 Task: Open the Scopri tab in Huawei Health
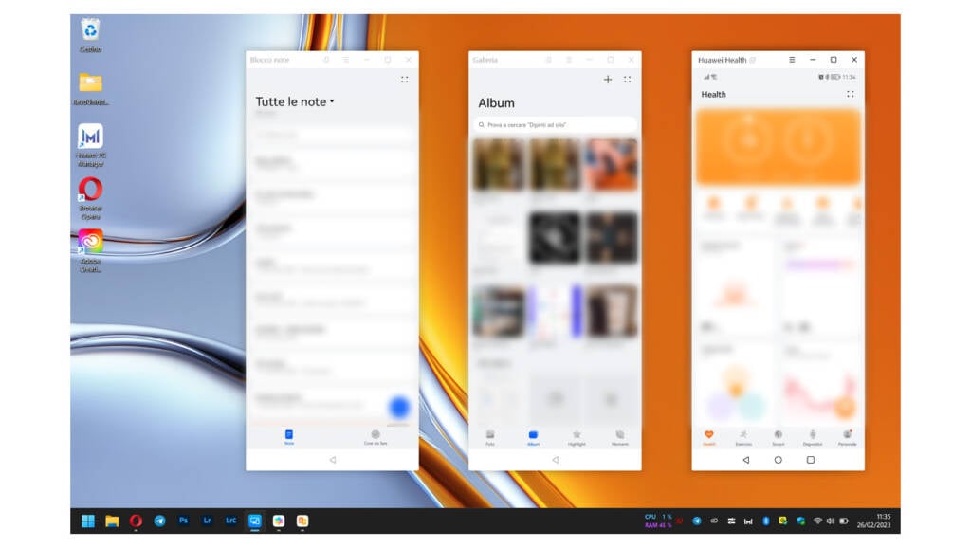(778, 438)
